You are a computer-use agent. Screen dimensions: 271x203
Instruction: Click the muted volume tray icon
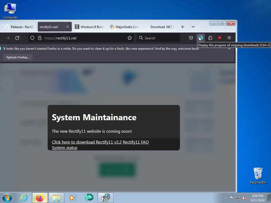coord(244,198)
